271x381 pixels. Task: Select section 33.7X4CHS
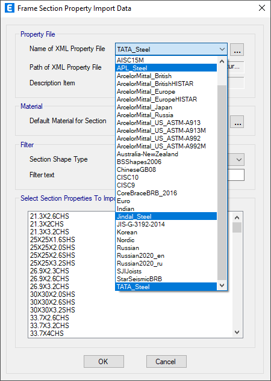pos(47,333)
